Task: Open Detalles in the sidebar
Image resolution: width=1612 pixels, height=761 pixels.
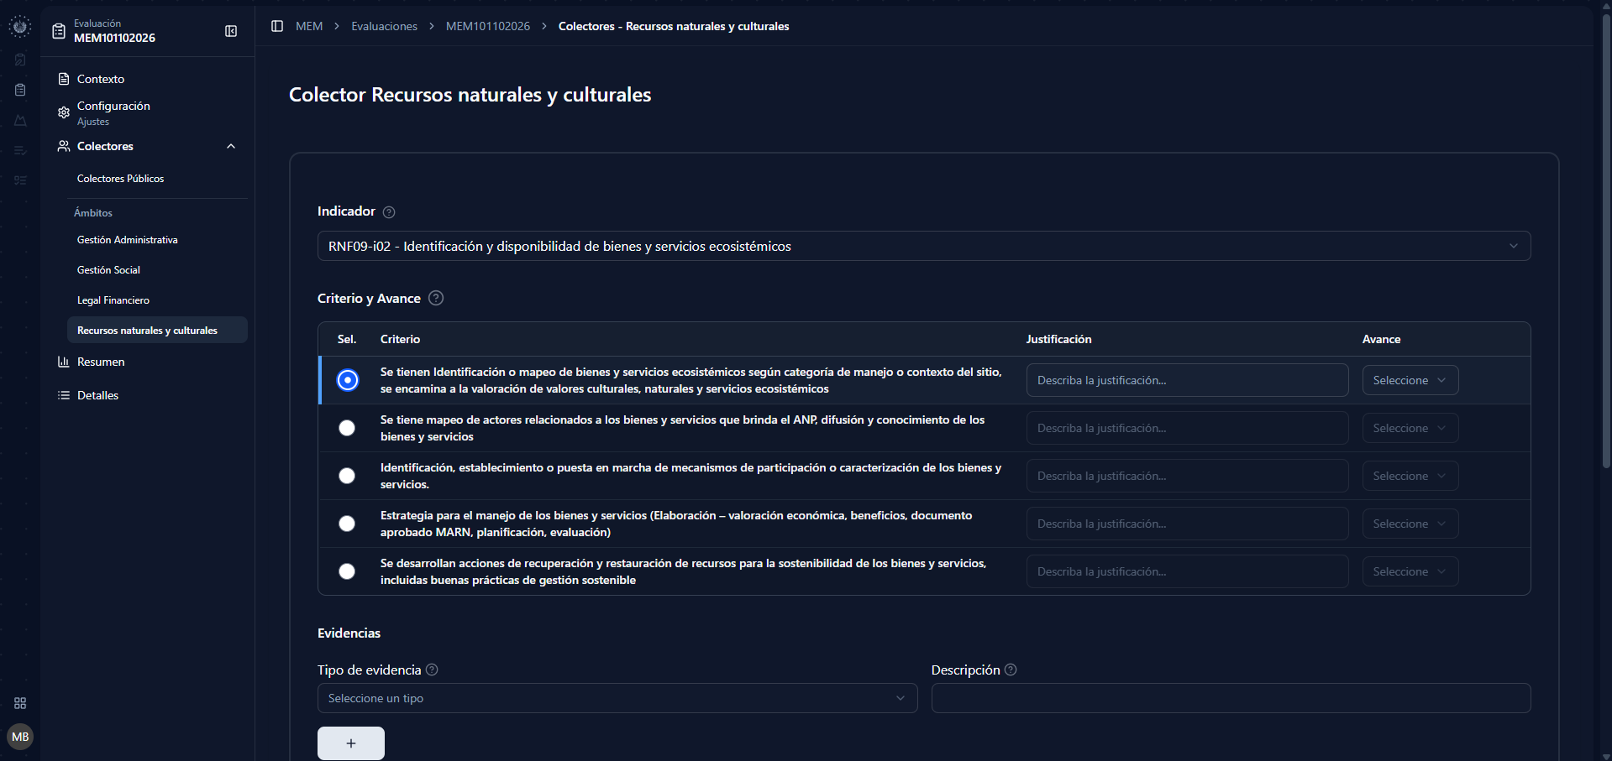Action: point(97,395)
